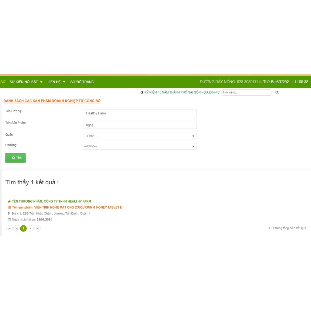
Task: Go to first page pagination icon
Action: pyautogui.click(x=9, y=228)
